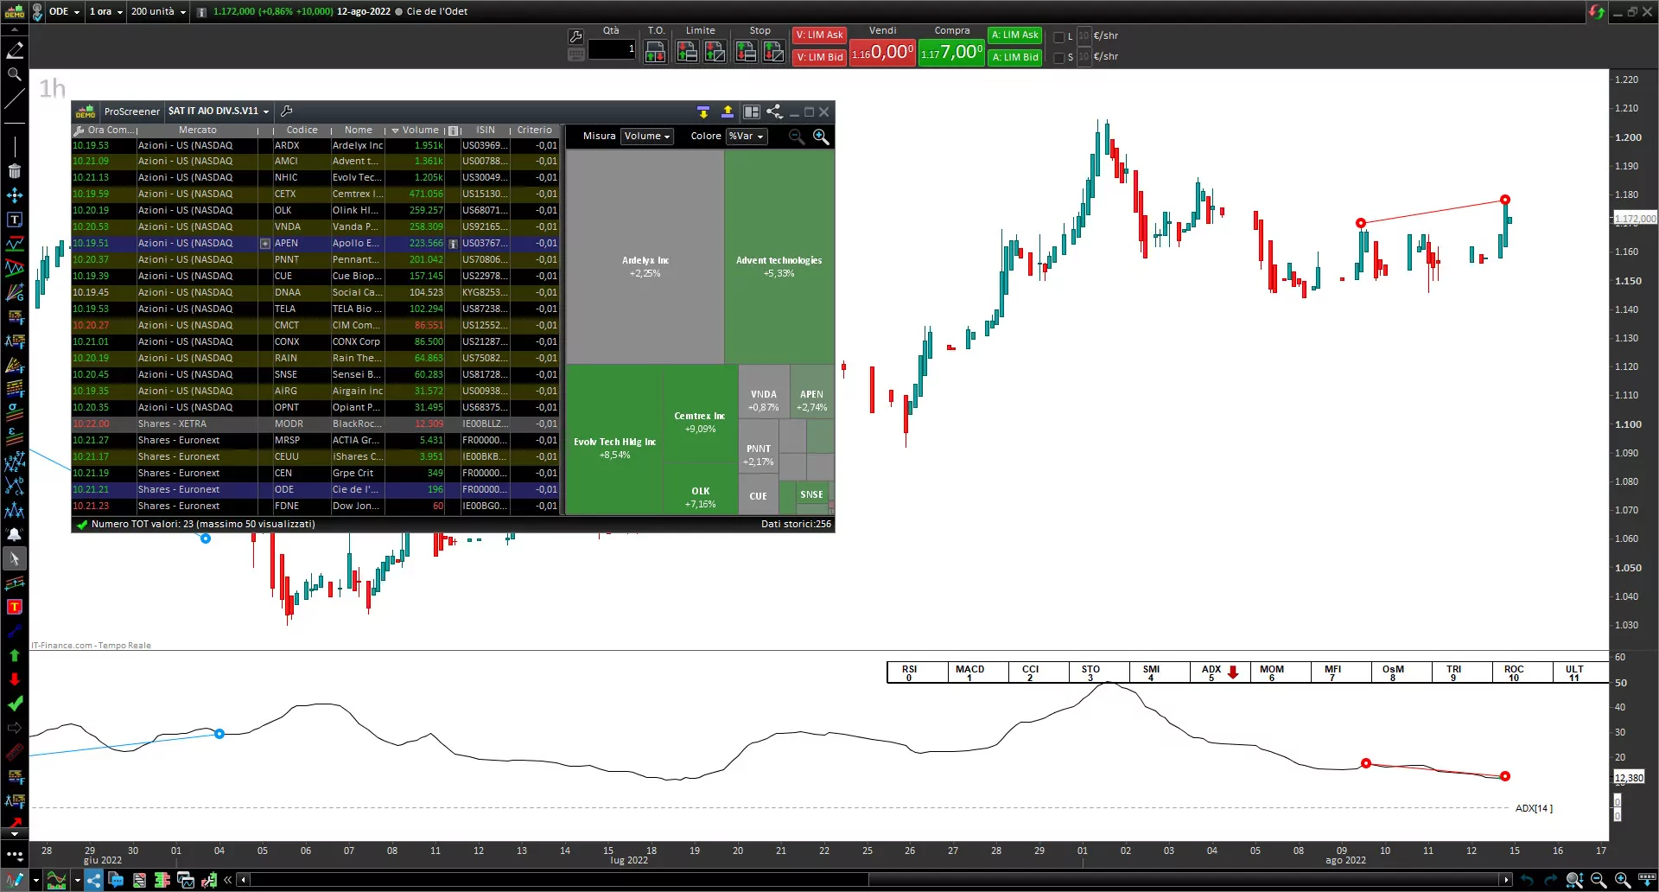
Task: Click the red Vendi sell price button
Action: (882, 53)
